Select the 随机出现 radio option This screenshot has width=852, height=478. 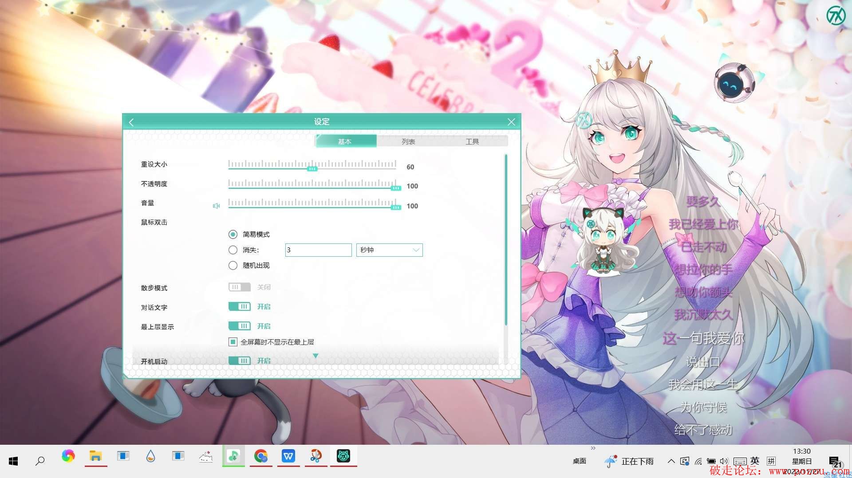pos(233,265)
